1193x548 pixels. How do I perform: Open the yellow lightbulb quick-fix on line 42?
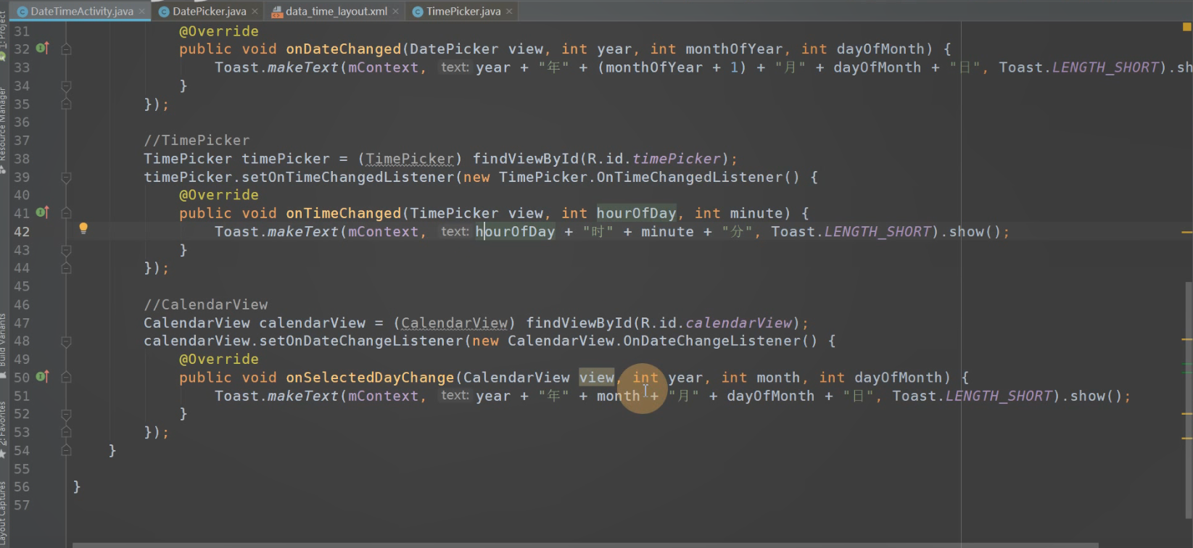83,229
